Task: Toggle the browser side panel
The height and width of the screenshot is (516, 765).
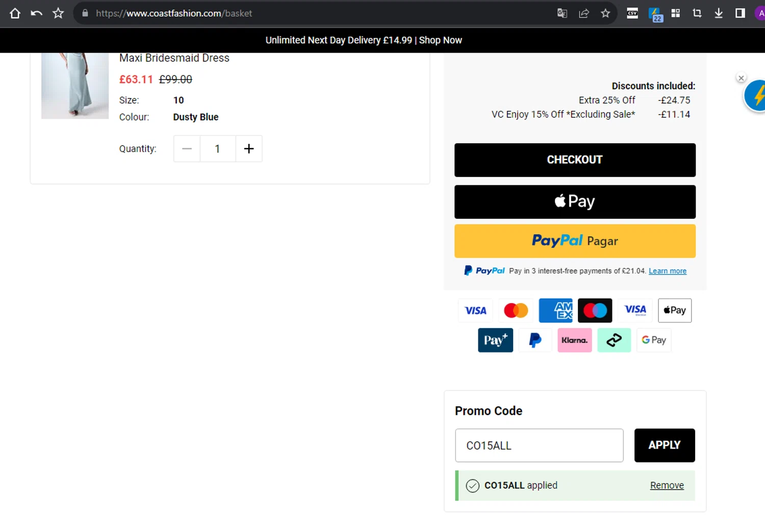Action: pos(740,13)
